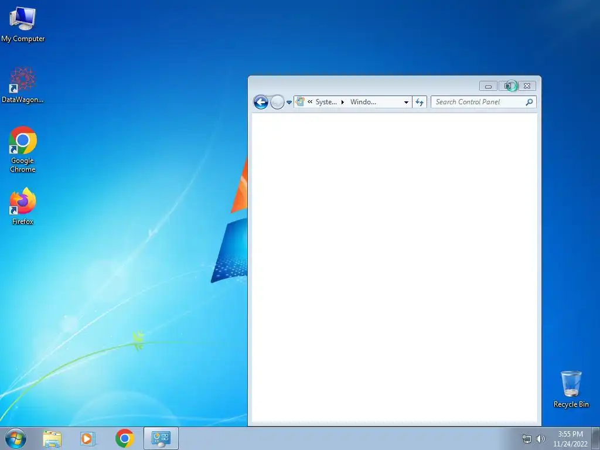The image size is (600, 450).
Task: Open recent pages dropdown arrow
Action: tap(289, 102)
